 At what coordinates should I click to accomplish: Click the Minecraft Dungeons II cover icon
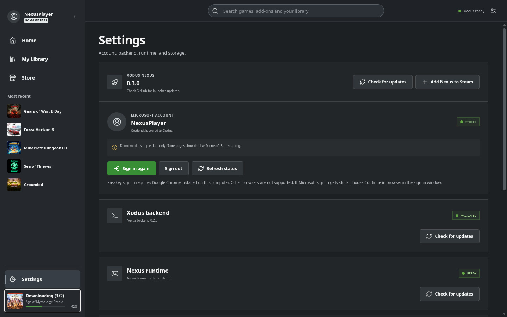[x=14, y=148]
